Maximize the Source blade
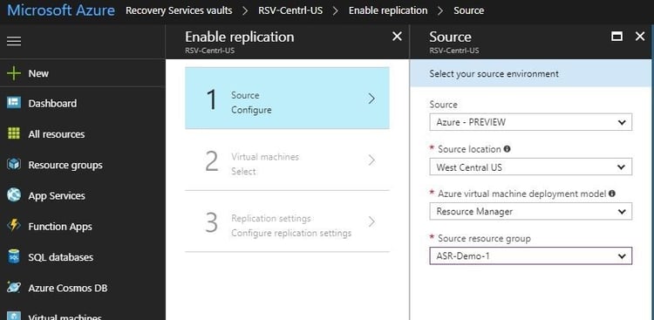Image resolution: width=654 pixels, height=320 pixels. point(617,37)
